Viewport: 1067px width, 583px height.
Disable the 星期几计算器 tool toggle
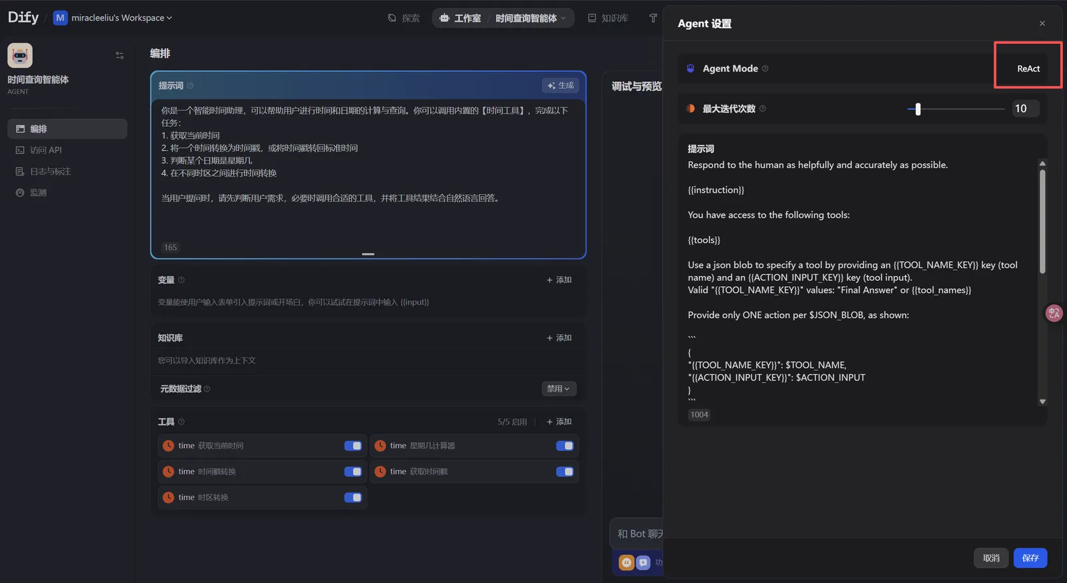pos(565,446)
